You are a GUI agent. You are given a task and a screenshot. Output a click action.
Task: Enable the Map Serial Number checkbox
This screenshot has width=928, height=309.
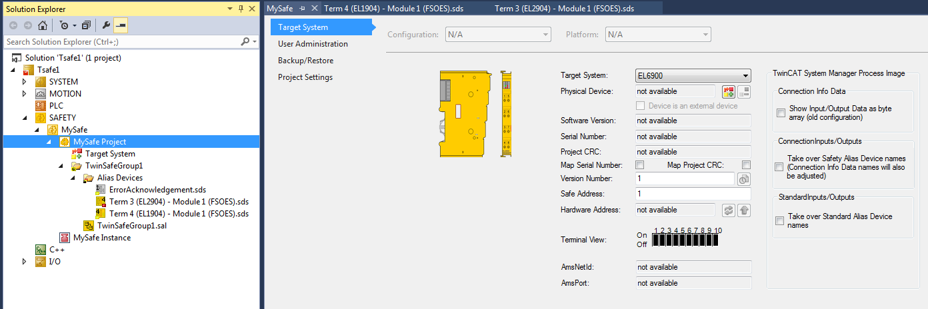point(640,165)
